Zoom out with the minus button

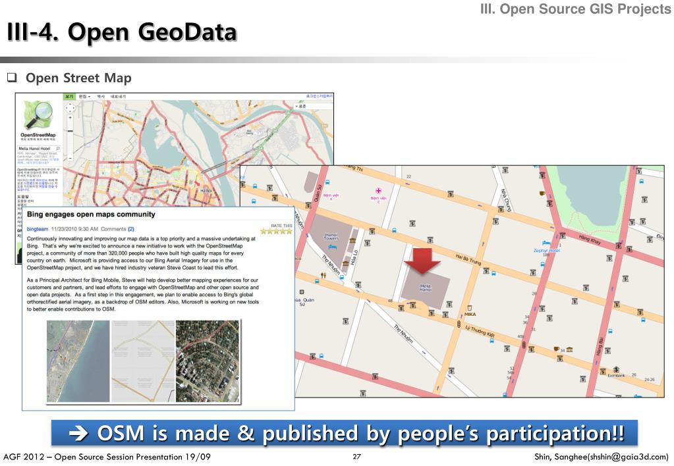(x=70, y=158)
